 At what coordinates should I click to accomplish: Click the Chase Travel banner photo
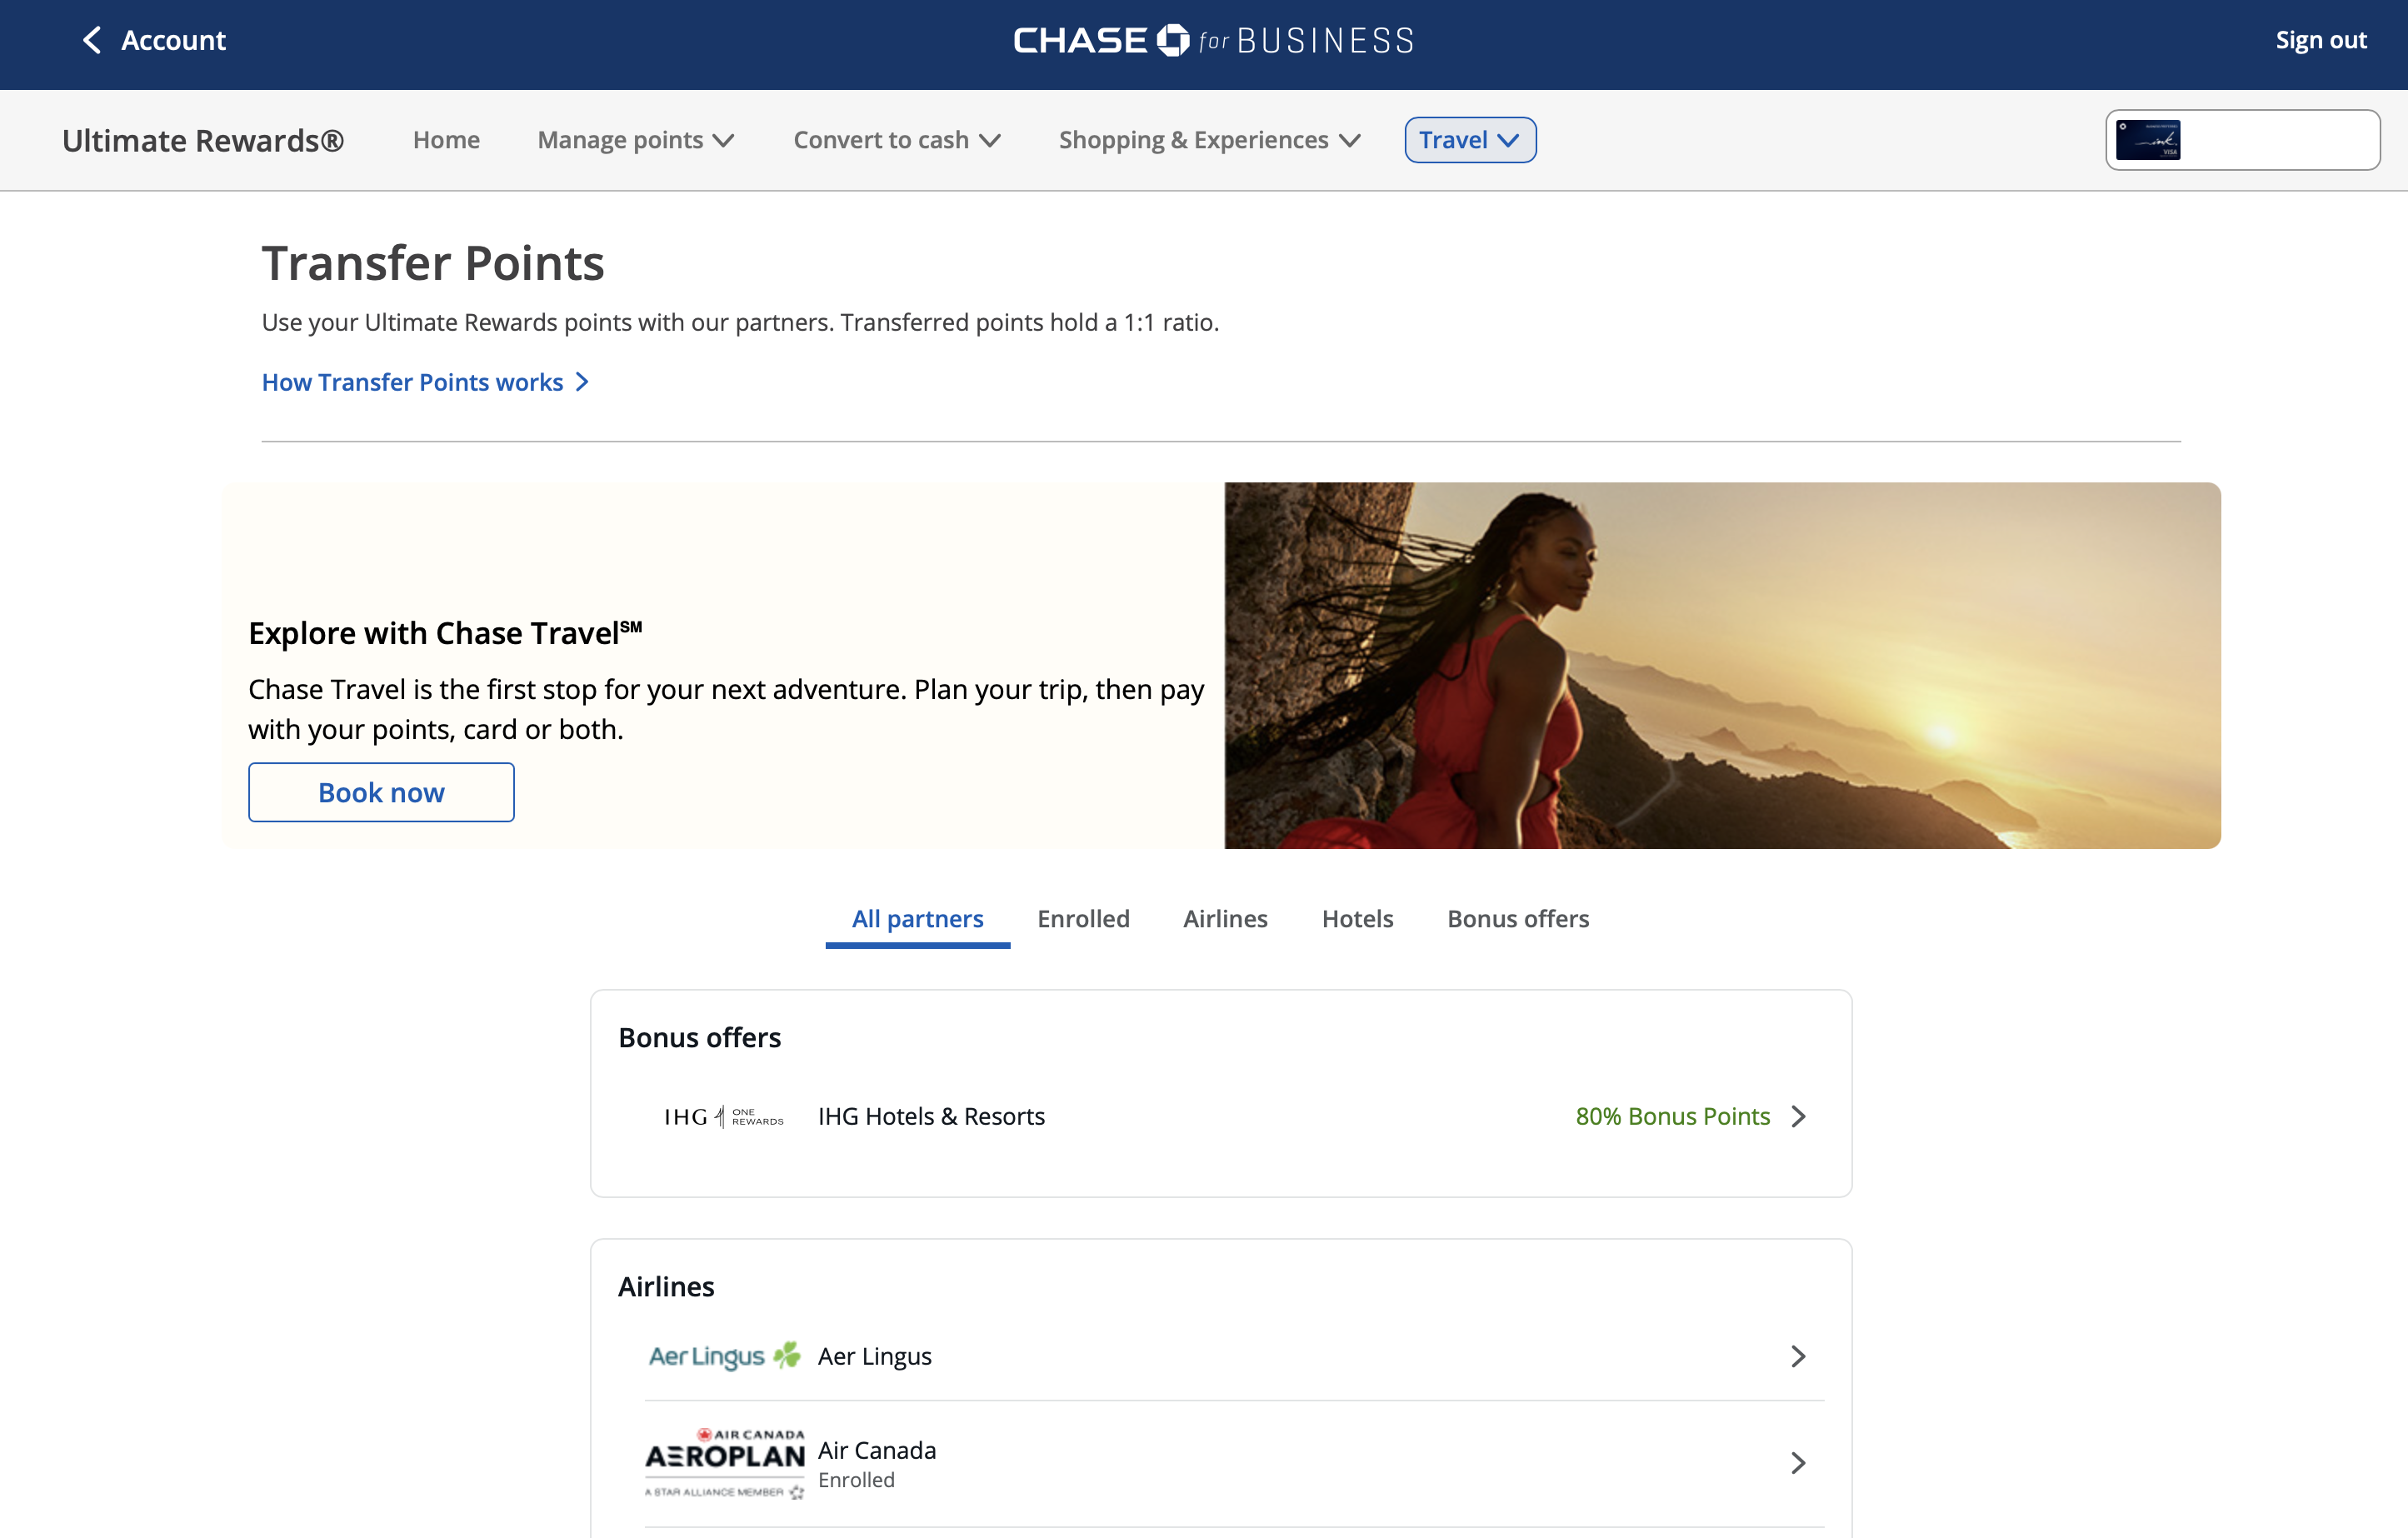pyautogui.click(x=1722, y=665)
